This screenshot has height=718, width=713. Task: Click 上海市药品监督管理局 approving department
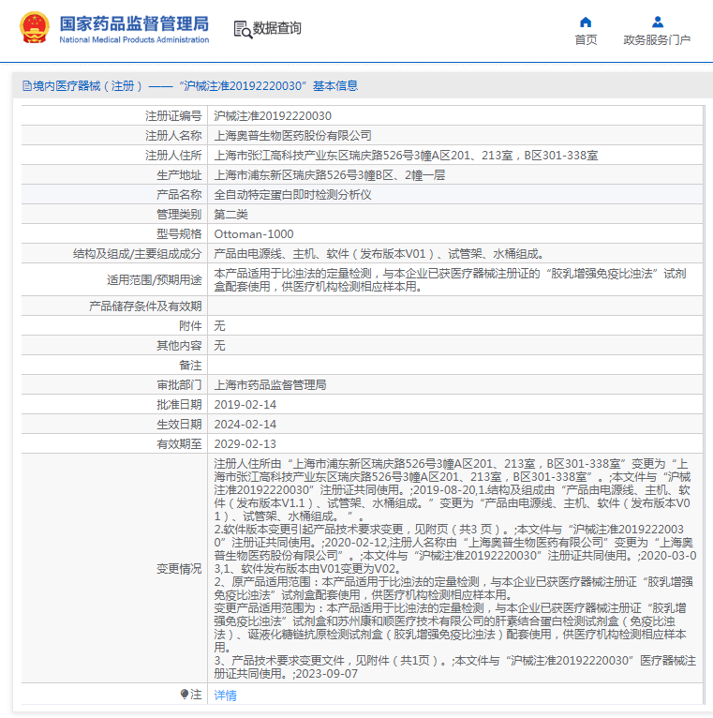click(x=270, y=384)
